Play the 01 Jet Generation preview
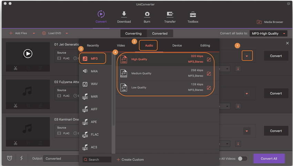The height and width of the screenshot is (166, 293). click(x=28, y=54)
